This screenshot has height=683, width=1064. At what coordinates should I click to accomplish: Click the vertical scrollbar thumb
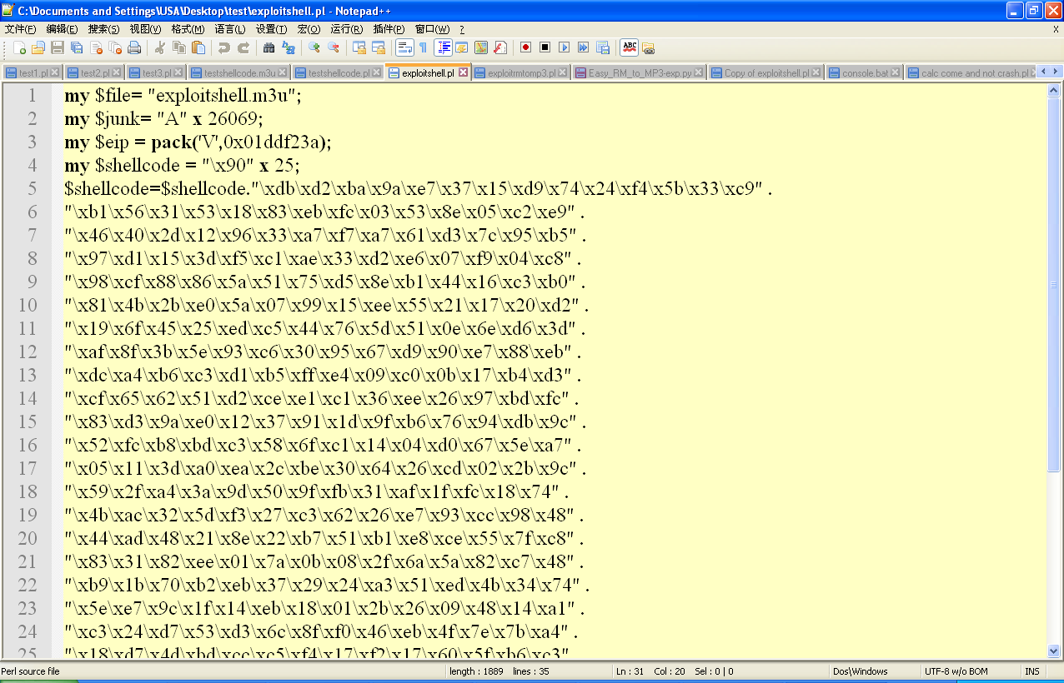pyautogui.click(x=1053, y=285)
